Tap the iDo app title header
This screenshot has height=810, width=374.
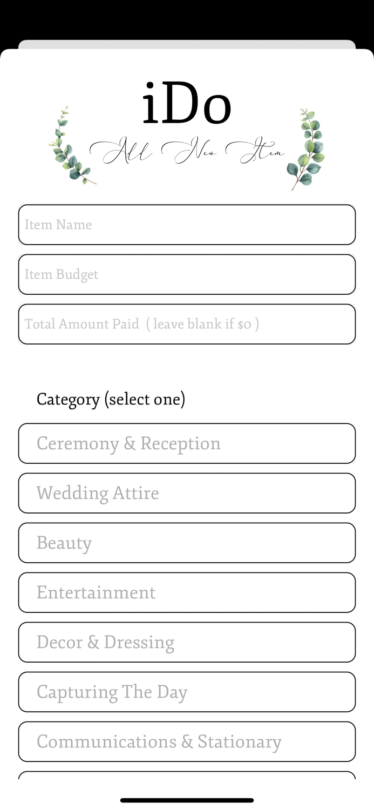tap(187, 104)
